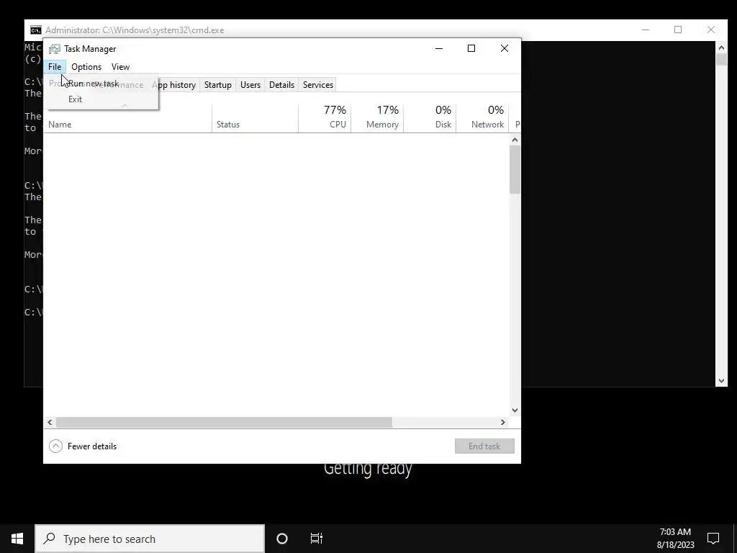Image resolution: width=737 pixels, height=553 pixels.
Task: Switch to the Startup tab
Action: click(x=217, y=85)
